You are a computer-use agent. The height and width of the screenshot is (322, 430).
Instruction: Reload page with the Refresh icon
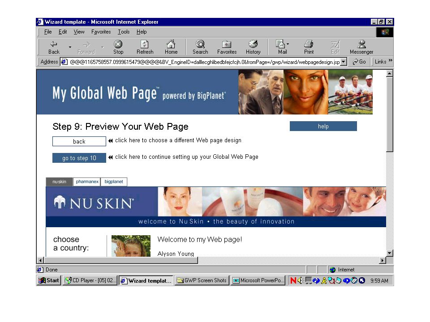pyautogui.click(x=145, y=47)
